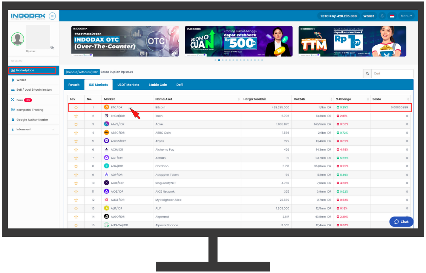Click the AGIX coin icon
Viewport: 426px width, 273px height.
106,183
